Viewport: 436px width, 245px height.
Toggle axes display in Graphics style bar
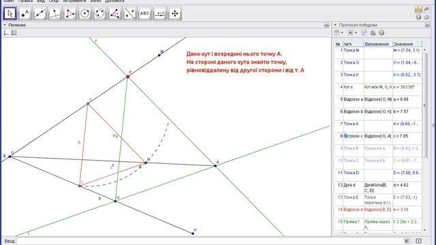coord(6,33)
